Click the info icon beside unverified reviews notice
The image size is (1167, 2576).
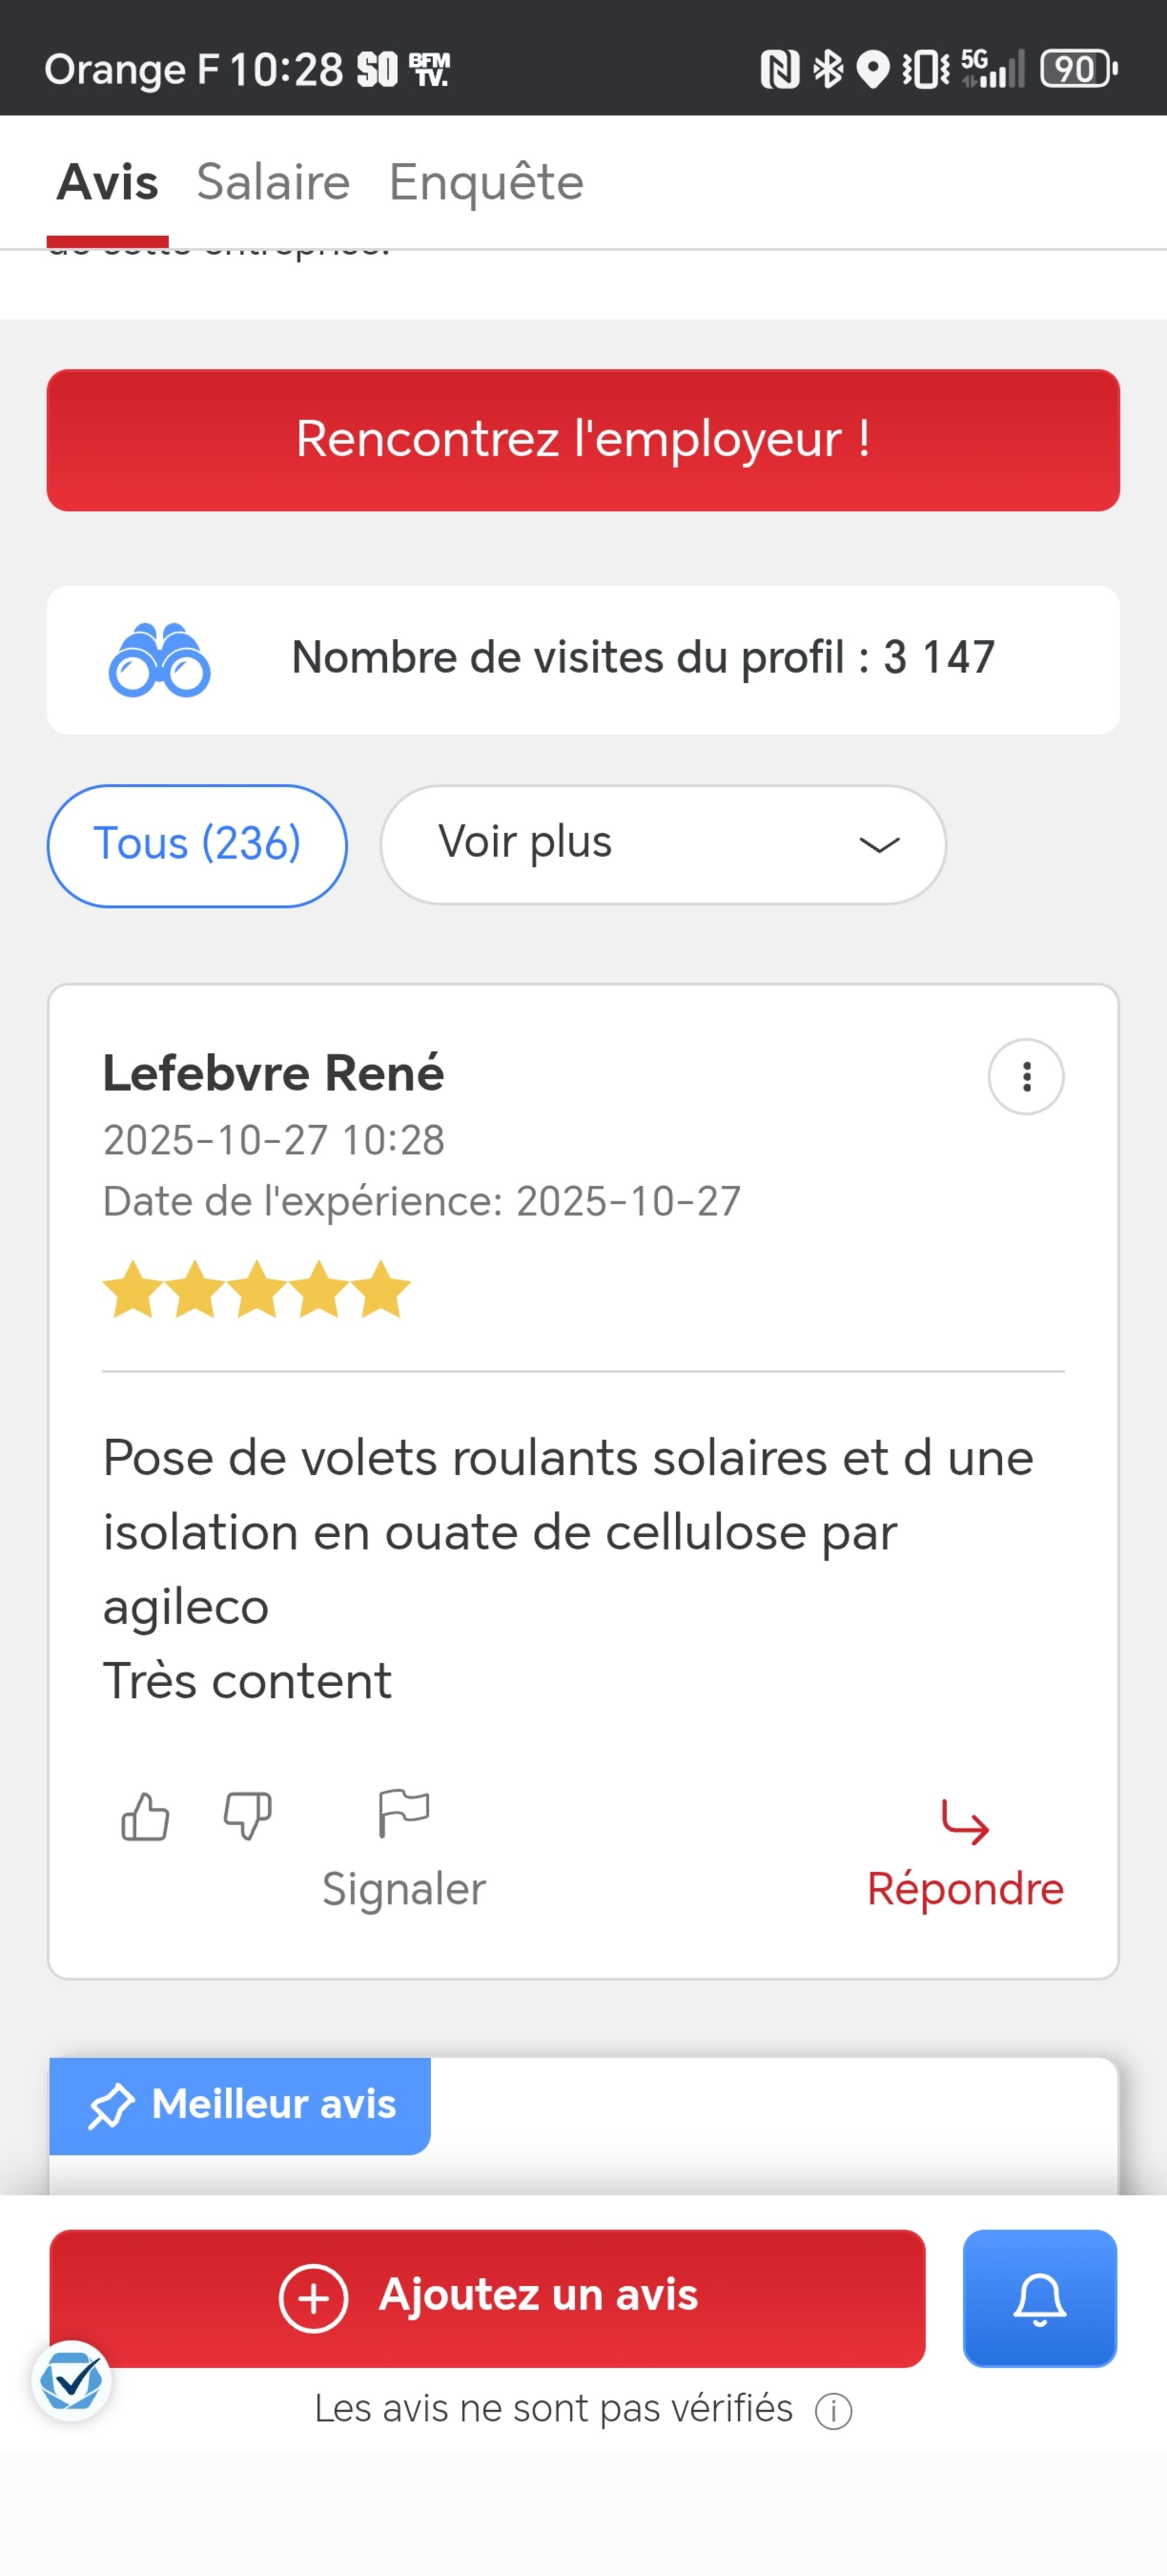(833, 2411)
